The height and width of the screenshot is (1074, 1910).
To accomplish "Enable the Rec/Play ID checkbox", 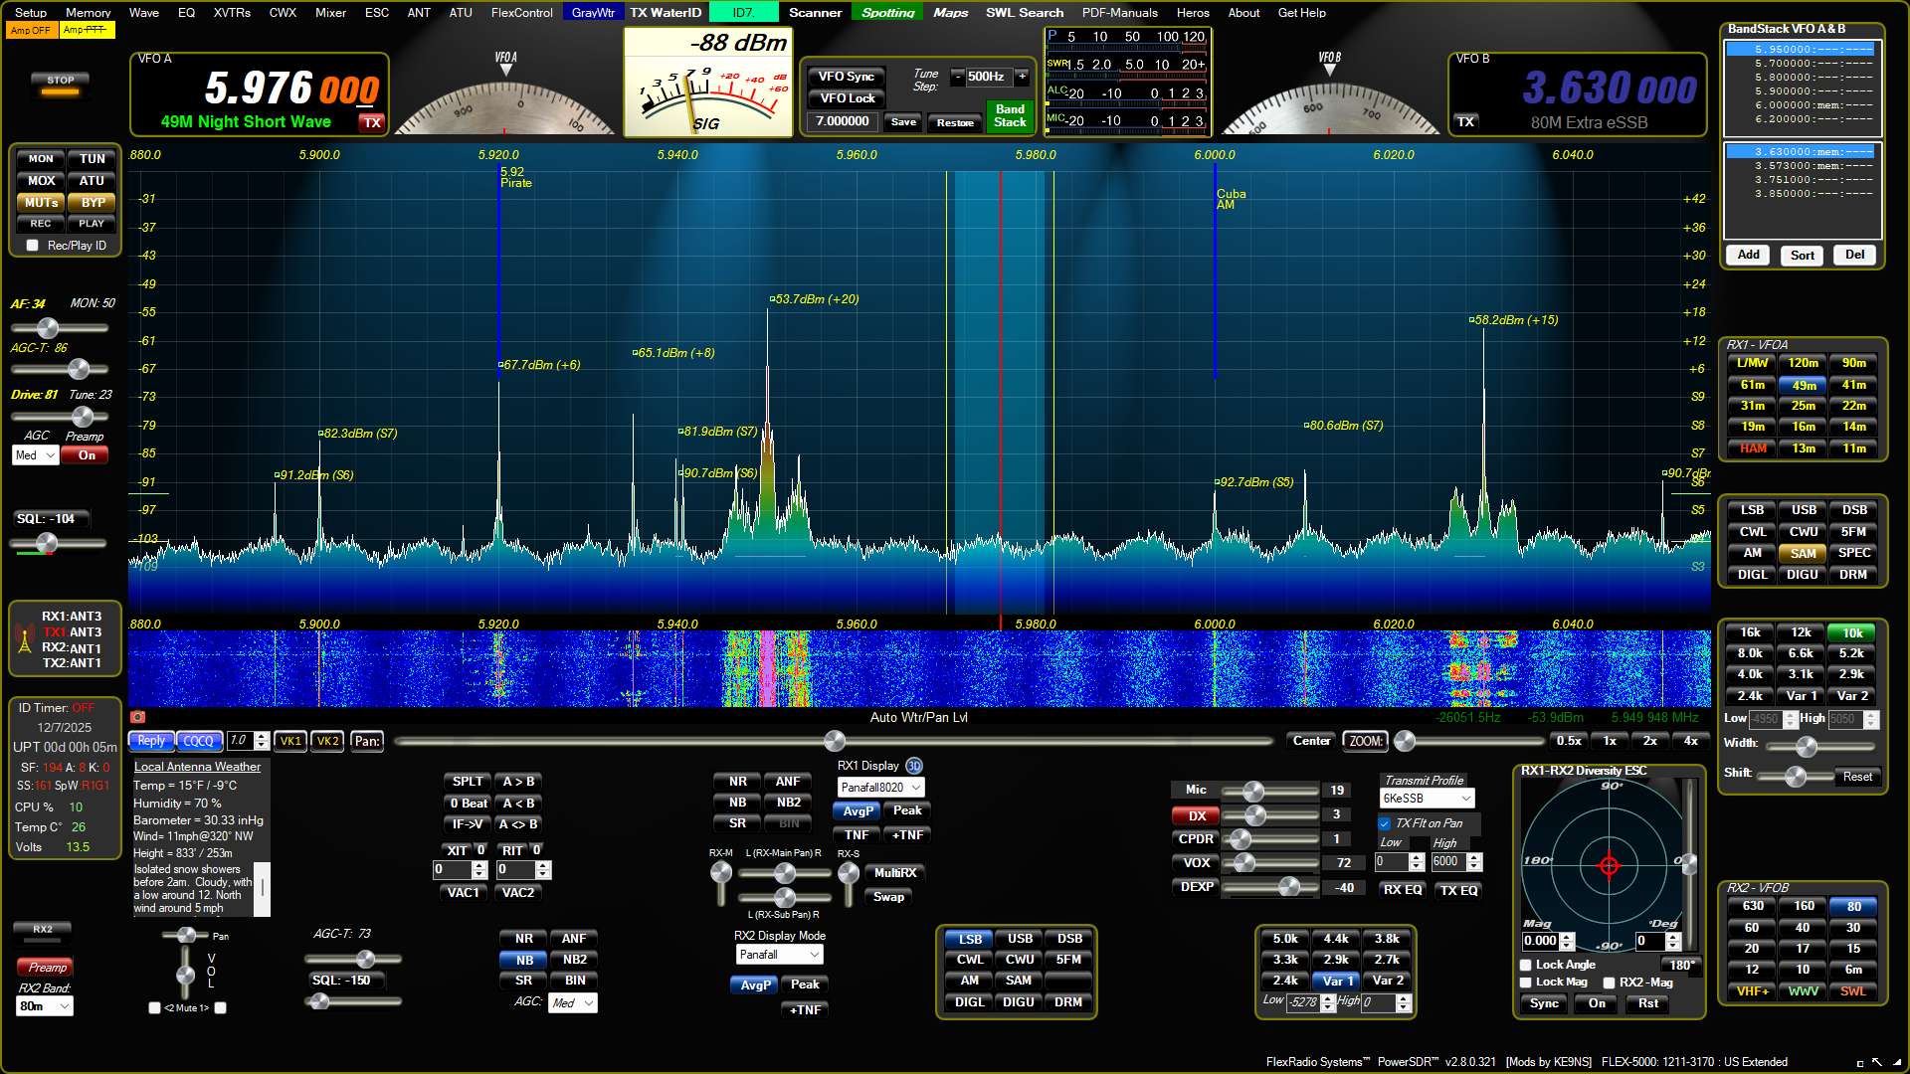I will (x=33, y=246).
